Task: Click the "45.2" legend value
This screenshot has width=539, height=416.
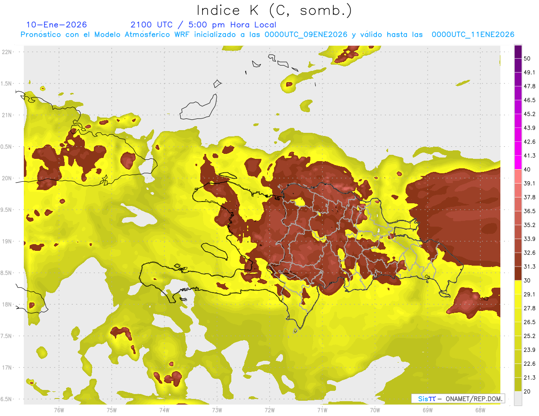Action: coord(530,114)
